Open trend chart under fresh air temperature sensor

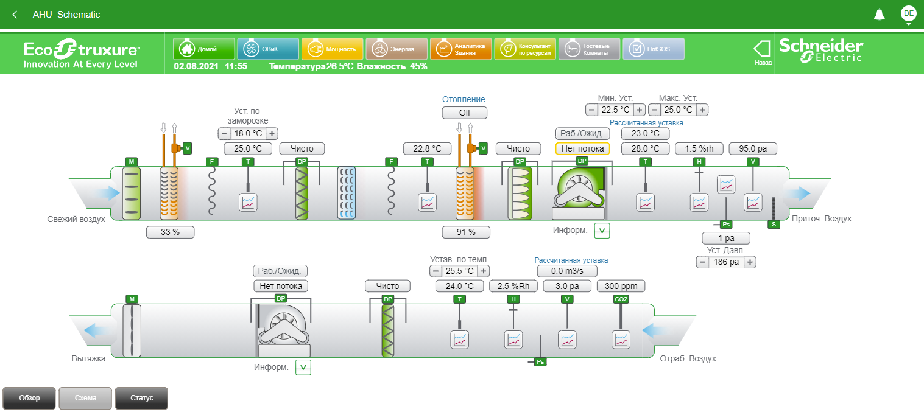(x=248, y=203)
